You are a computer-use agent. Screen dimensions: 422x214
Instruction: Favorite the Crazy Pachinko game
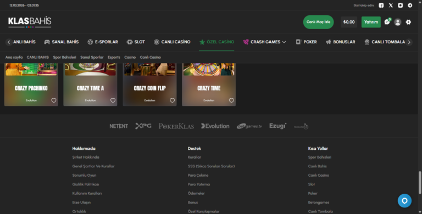(x=54, y=100)
